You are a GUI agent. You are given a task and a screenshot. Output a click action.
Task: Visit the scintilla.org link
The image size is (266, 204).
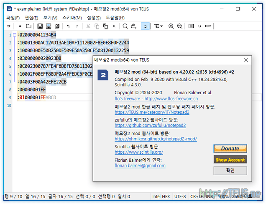point(139,152)
